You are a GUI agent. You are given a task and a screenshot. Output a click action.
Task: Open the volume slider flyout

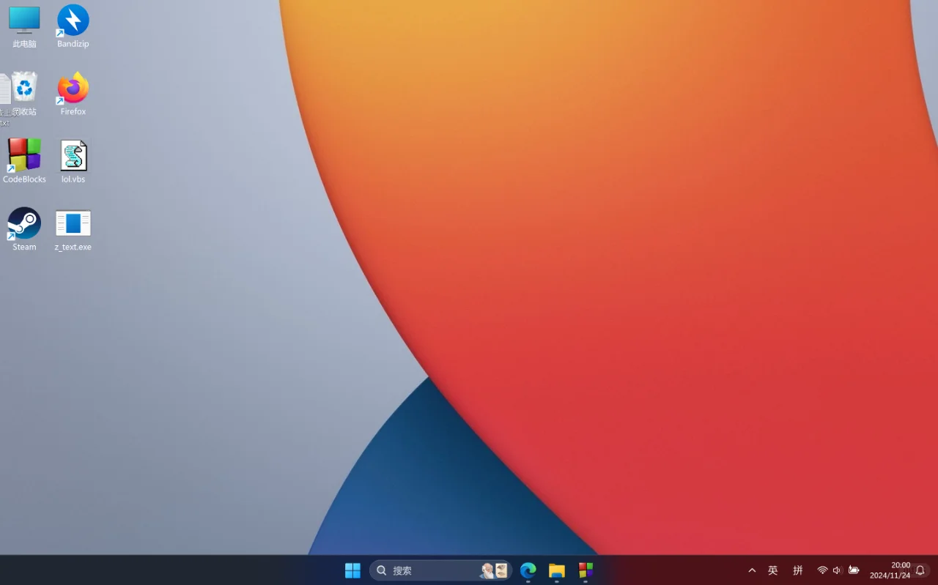click(x=836, y=570)
